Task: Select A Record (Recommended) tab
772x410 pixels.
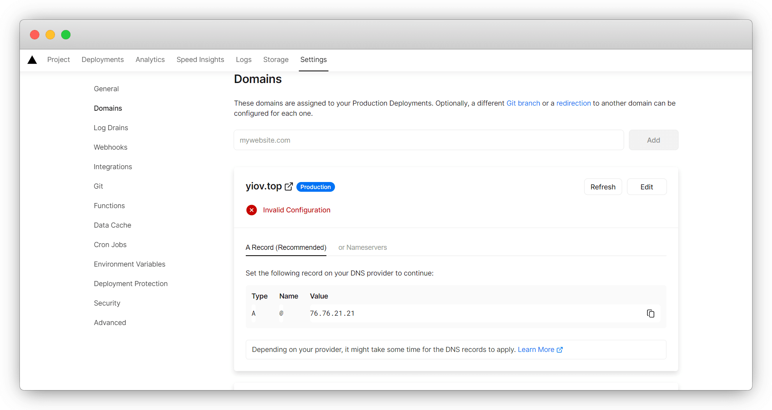Action: pyautogui.click(x=286, y=247)
